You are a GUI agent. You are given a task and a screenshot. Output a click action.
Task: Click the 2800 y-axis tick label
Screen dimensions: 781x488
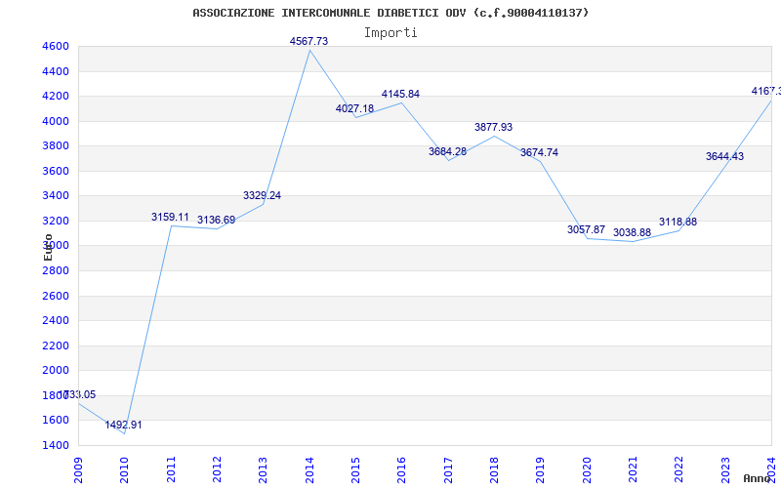point(56,270)
